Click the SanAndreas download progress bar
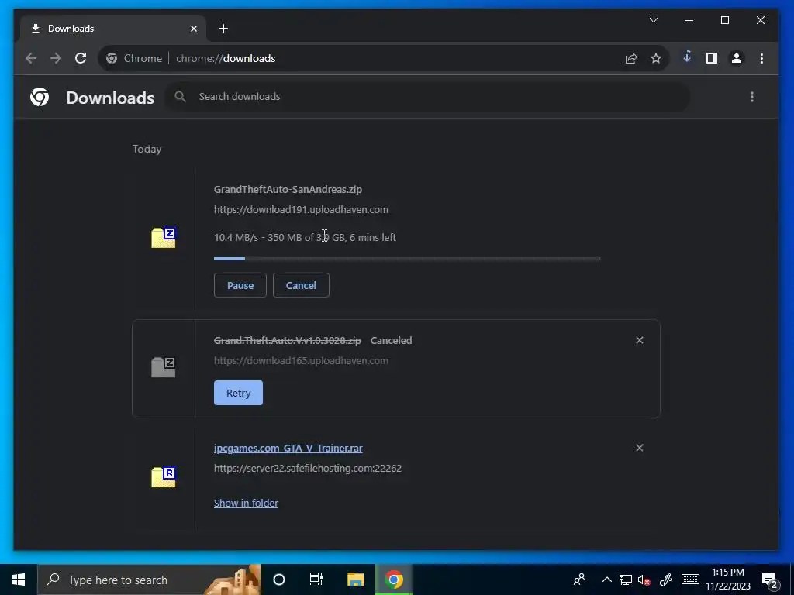 tap(407, 259)
